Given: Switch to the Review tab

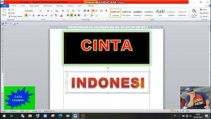Looking at the screenshot, I should tap(70, 6).
